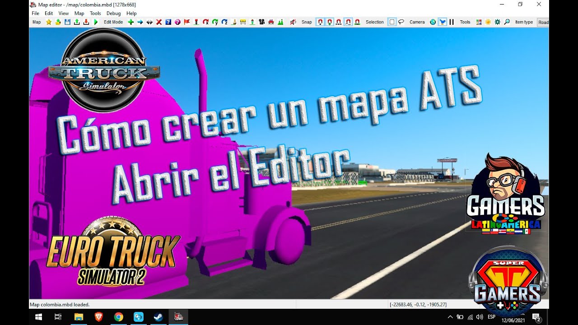The width and height of the screenshot is (578, 325).
Task: Click the green upward arrow export icon
Action: [x=77, y=22]
